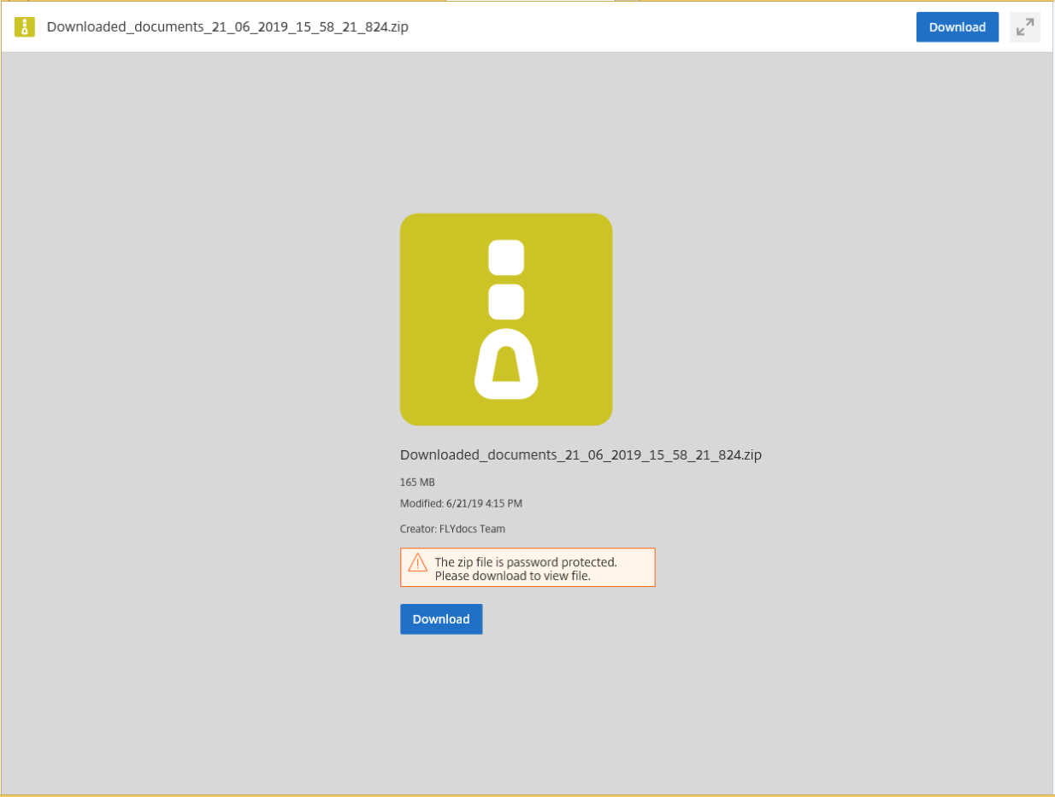Click the small zip icon in the header
1055x797 pixels.
click(x=25, y=26)
